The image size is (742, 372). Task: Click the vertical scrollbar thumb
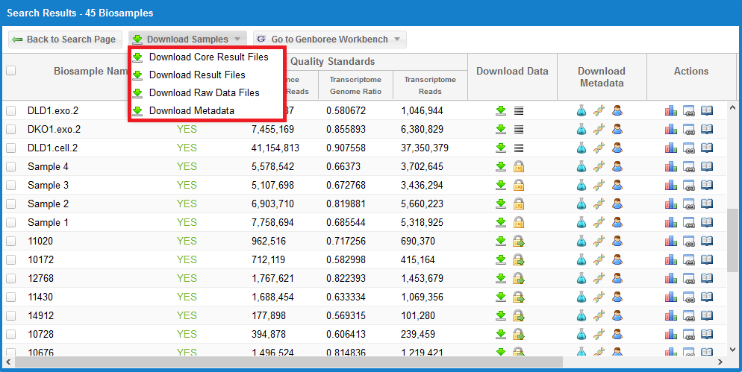pyautogui.click(x=731, y=241)
